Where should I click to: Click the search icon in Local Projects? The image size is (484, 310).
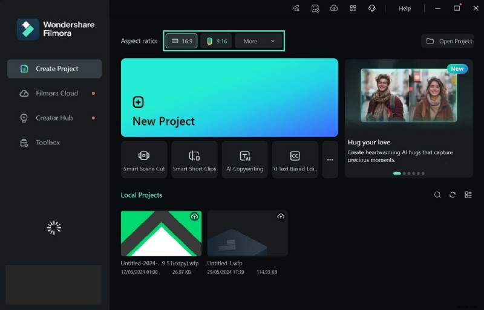coord(437,195)
